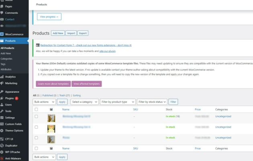Click the WooCommerce logo icon

2,34
